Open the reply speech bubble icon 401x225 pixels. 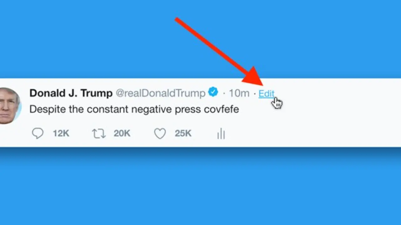pos(38,133)
